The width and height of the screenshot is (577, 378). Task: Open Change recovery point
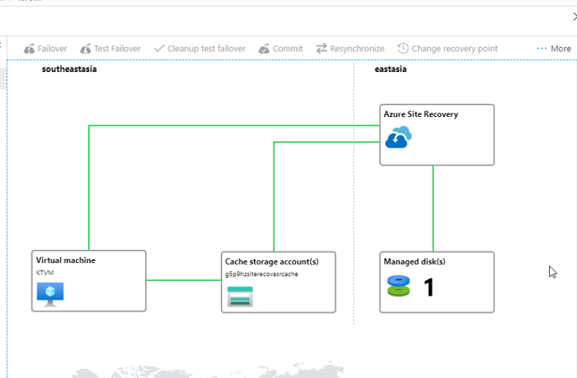[x=448, y=49]
